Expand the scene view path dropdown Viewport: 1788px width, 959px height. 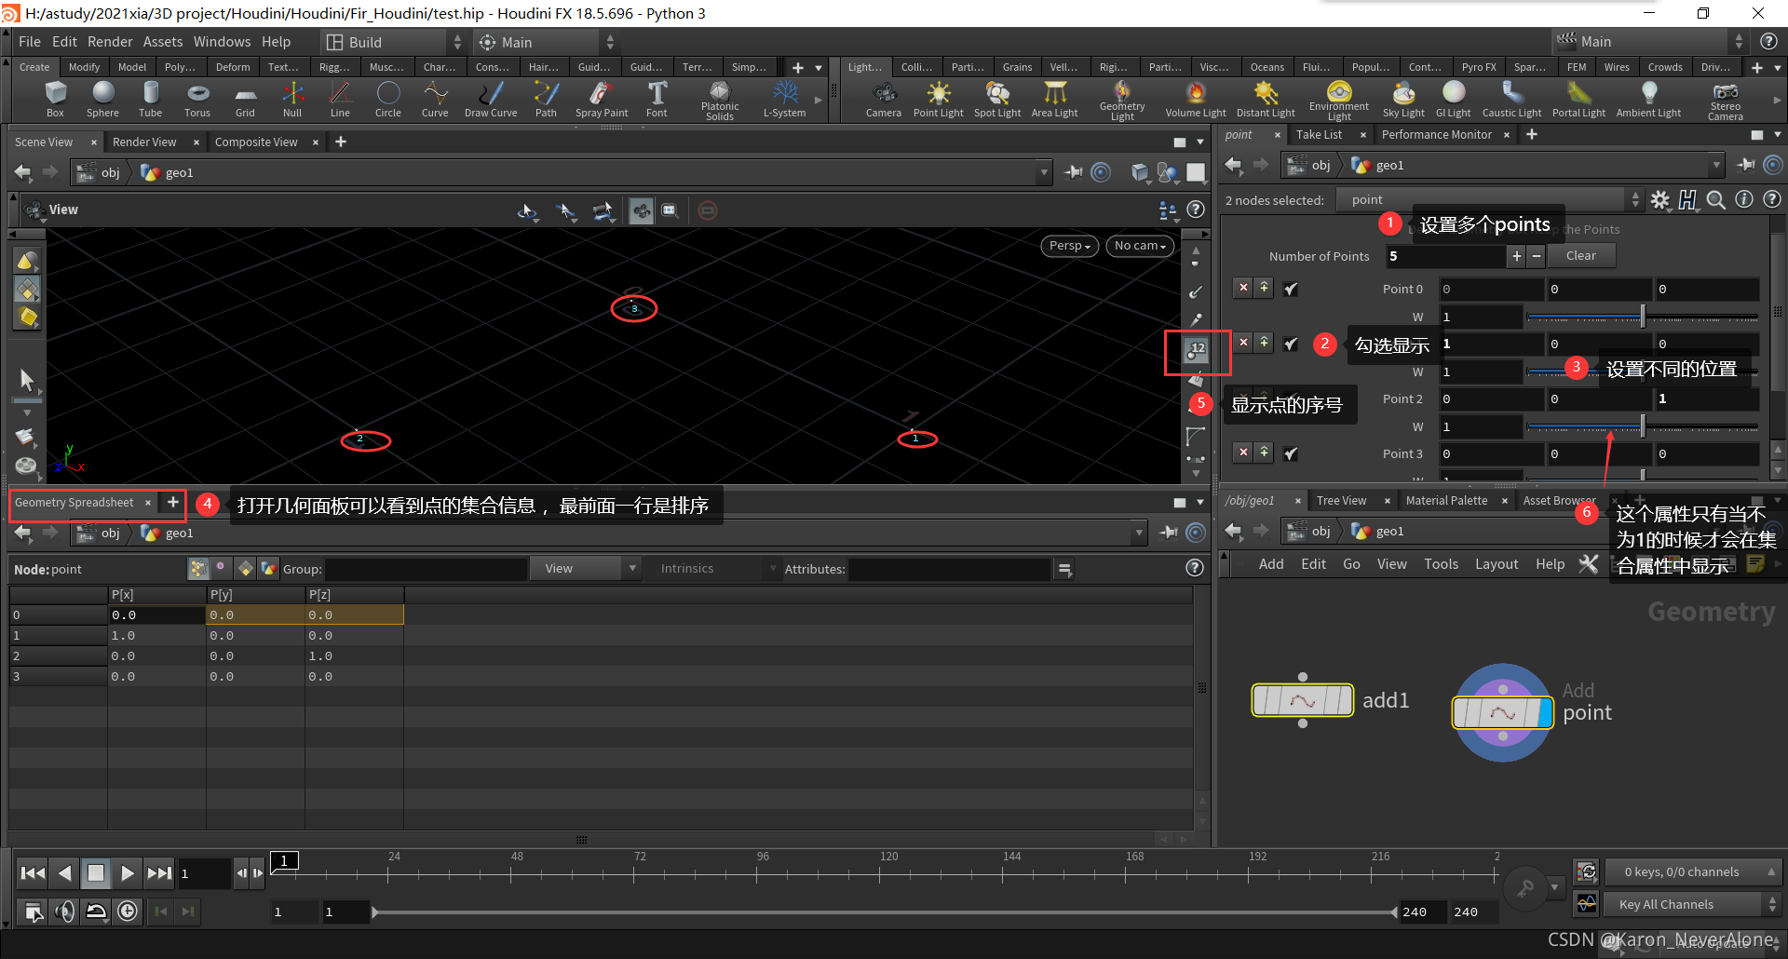1044,172
